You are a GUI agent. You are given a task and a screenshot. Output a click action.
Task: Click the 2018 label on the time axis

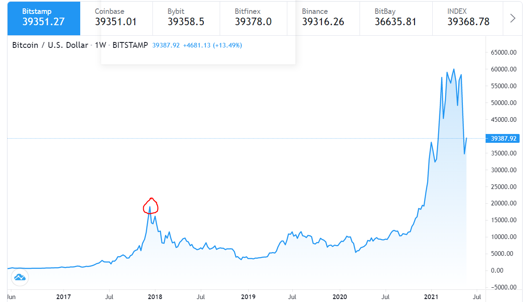155,297
